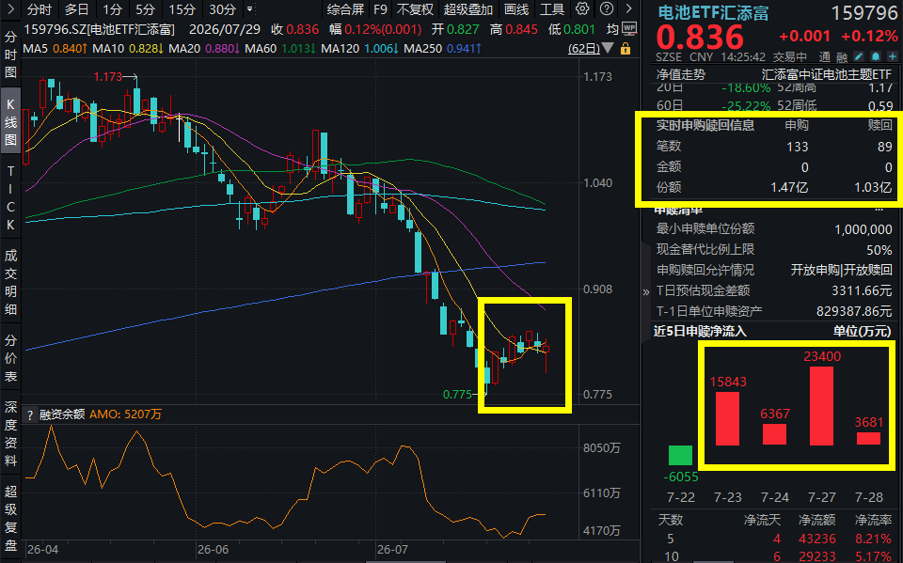Select the 5分 period tab
903x563 pixels.
coord(145,9)
